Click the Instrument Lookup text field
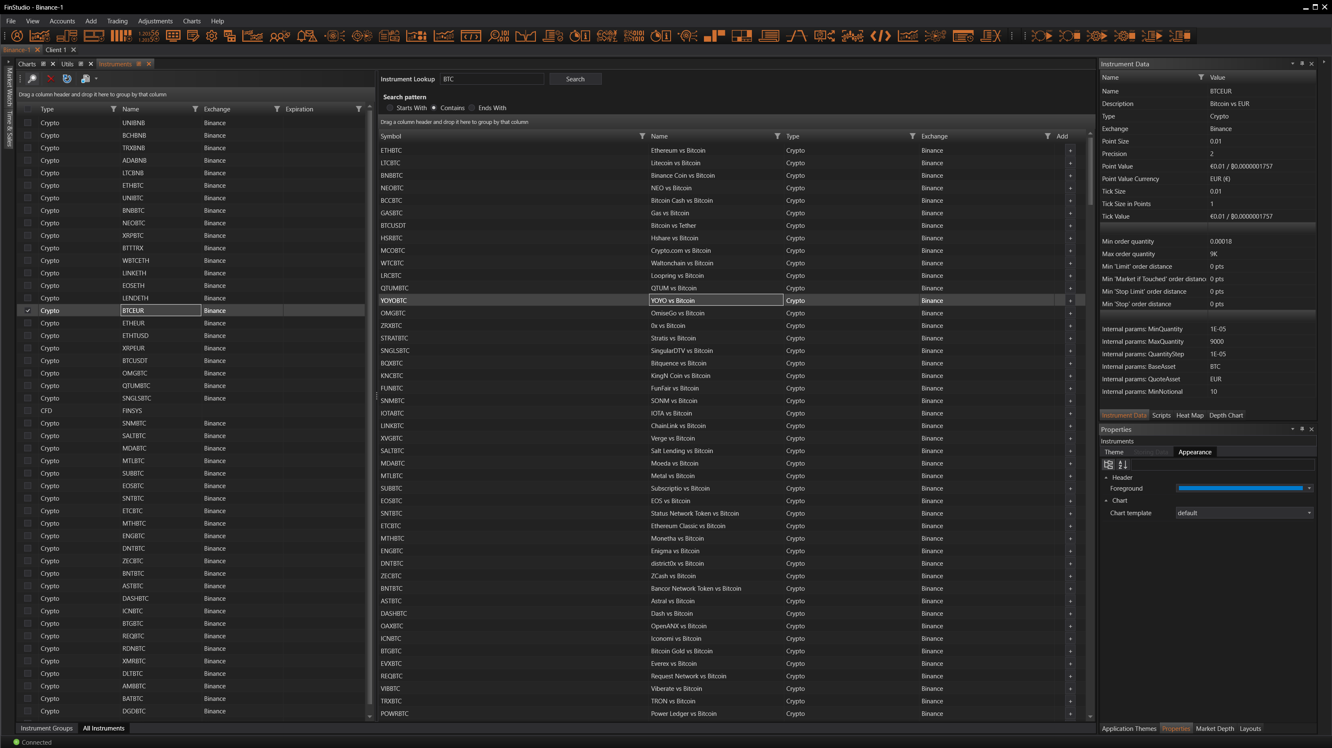The image size is (1332, 748). pos(491,79)
